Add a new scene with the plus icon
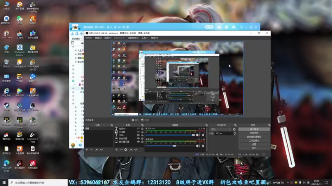Screen dimensions: 332x186 [x=87, y=150]
